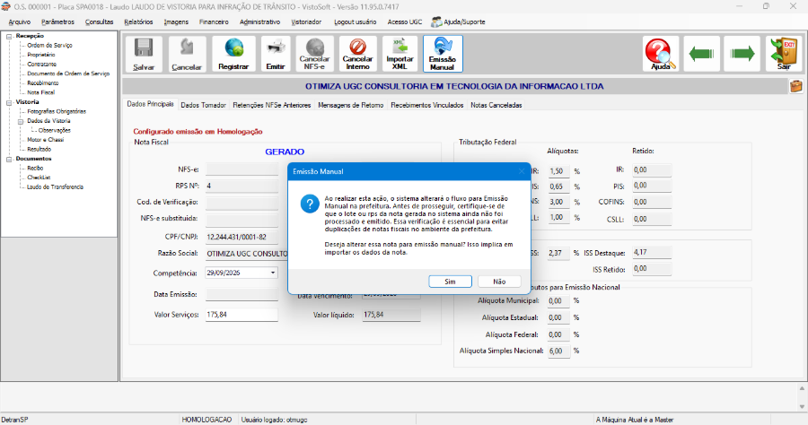Decline with the Não button

click(499, 282)
